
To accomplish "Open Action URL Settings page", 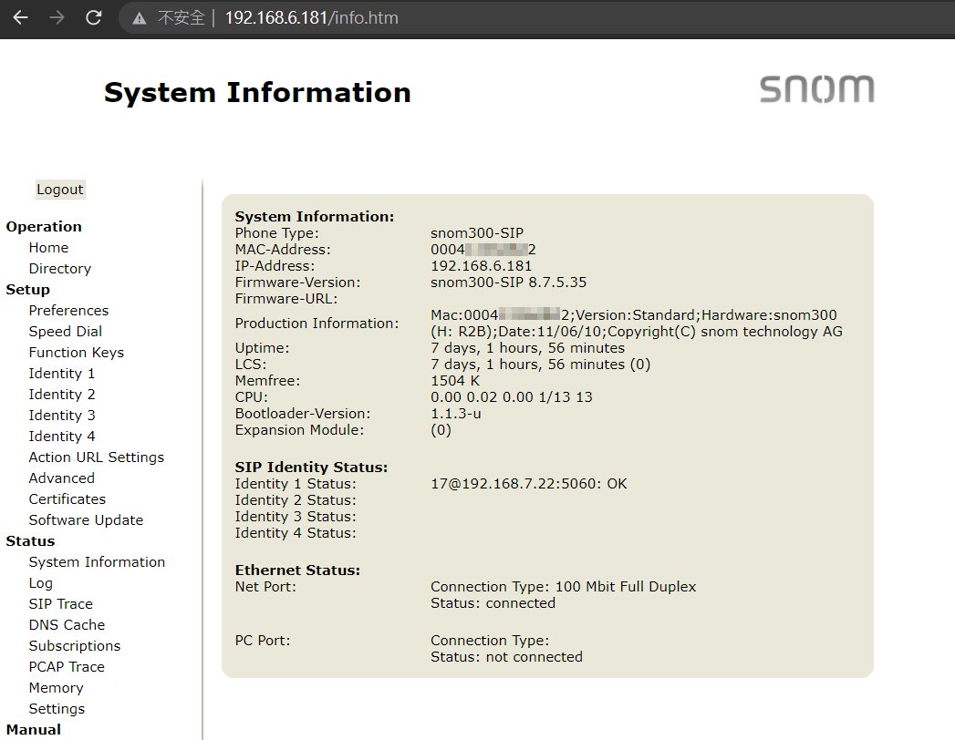I will coord(96,457).
